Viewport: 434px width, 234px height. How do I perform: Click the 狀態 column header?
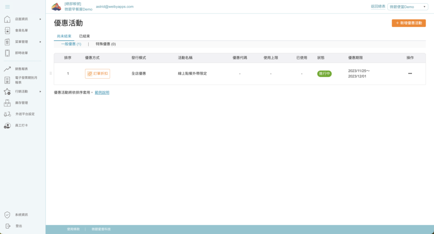tap(321, 58)
